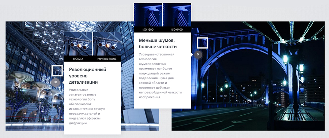Select the white square marker on the bridge photo
329x138 pixels.
coord(202,43)
